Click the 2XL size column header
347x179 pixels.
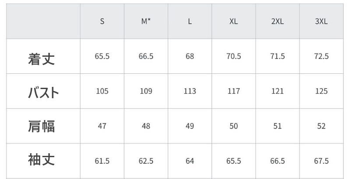[x=277, y=21]
